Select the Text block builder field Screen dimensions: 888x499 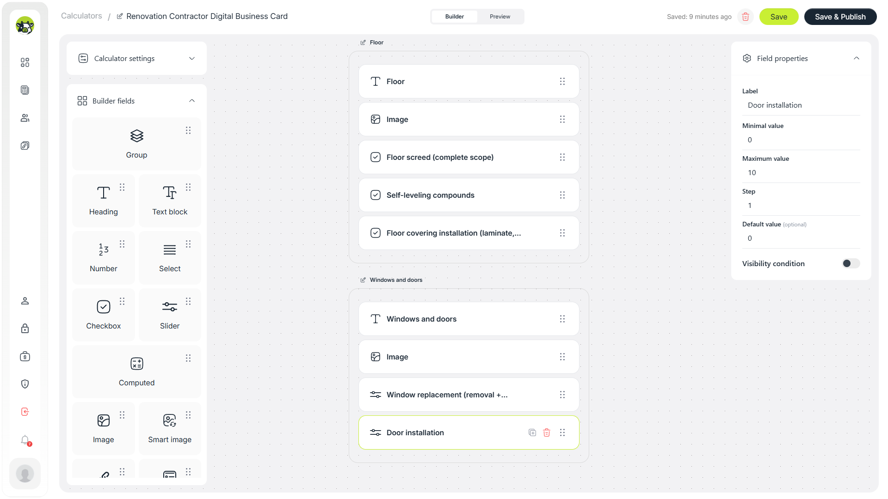coord(170,201)
